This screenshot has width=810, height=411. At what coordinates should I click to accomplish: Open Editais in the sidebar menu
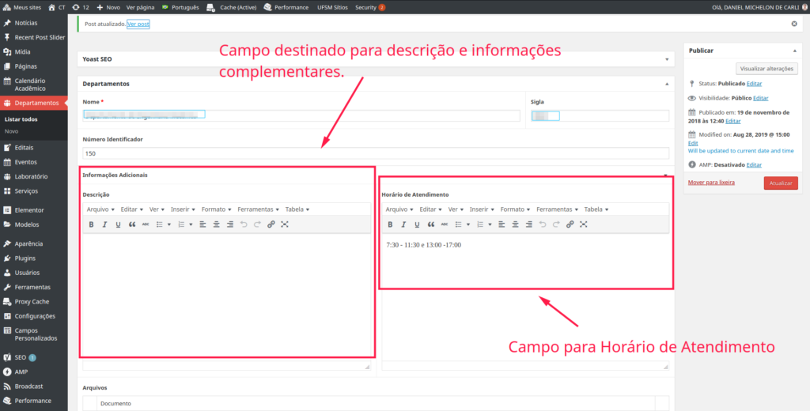pyautogui.click(x=24, y=147)
